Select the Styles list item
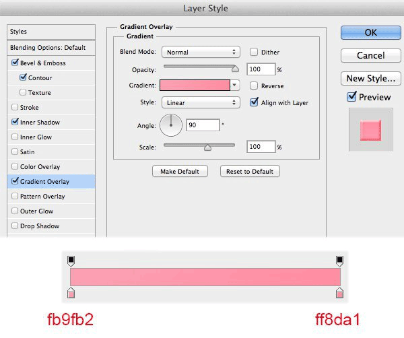The width and height of the screenshot is (404, 338). [51, 32]
